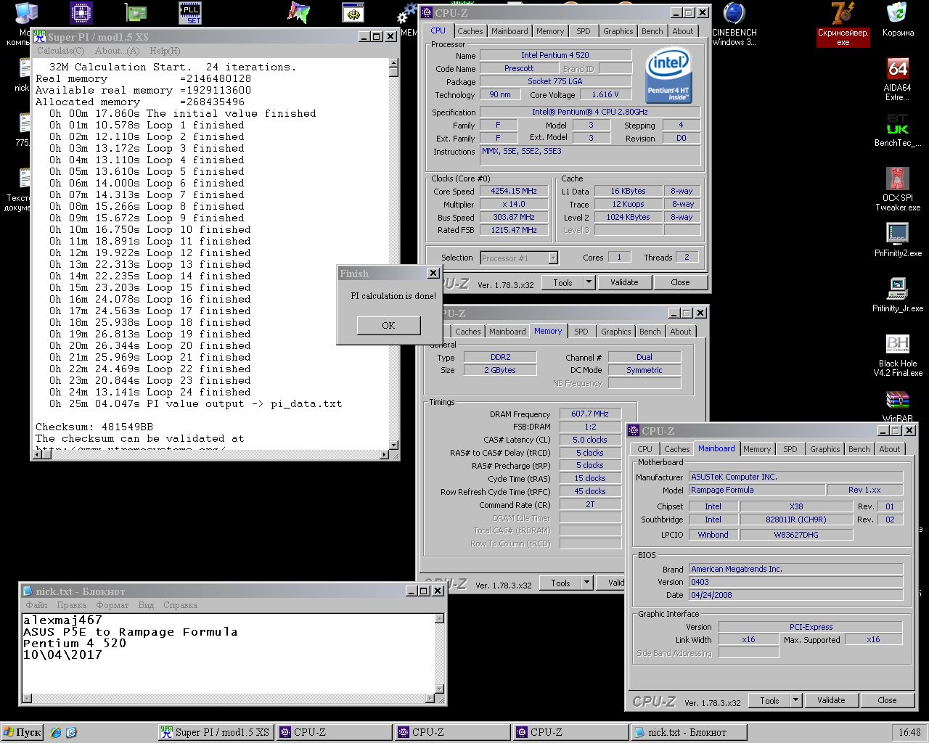Switch to Memory tab in CPU-Z Mainboard window

click(757, 449)
